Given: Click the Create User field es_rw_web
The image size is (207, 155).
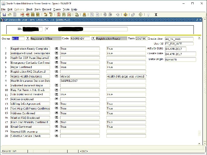Looking at the screenshot, I should (x=179, y=39).
